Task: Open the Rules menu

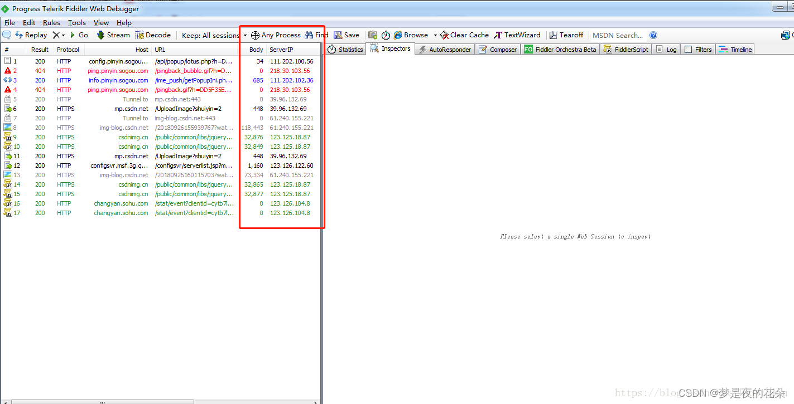Action: 51,23
